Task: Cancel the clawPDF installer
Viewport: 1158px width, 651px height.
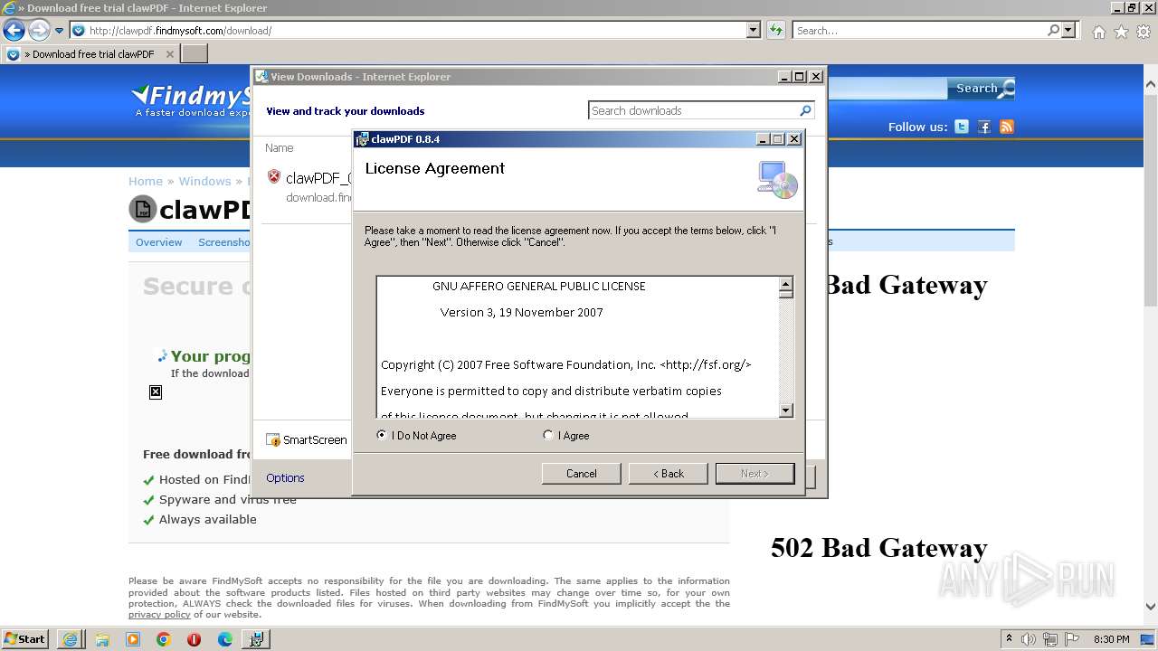Action: point(581,474)
